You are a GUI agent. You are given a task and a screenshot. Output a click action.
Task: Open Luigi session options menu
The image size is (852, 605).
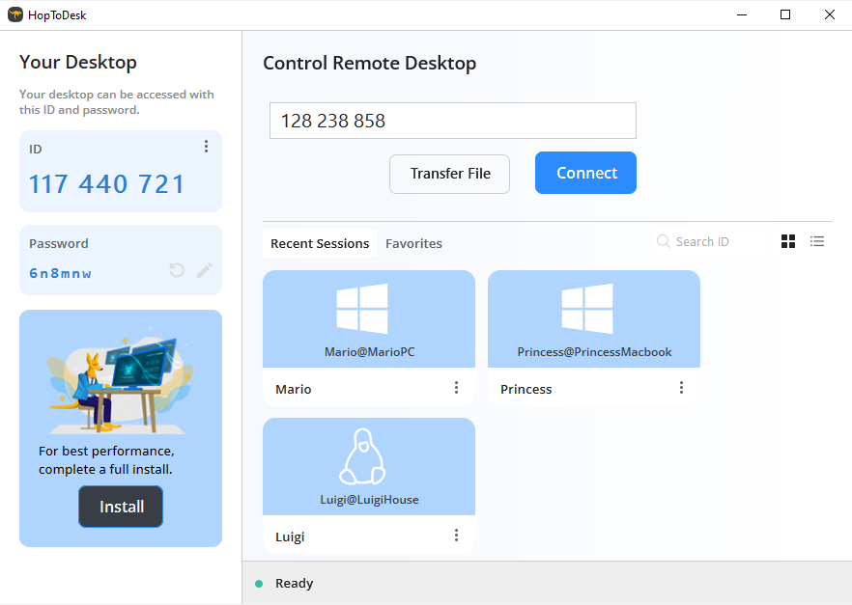[x=457, y=536]
